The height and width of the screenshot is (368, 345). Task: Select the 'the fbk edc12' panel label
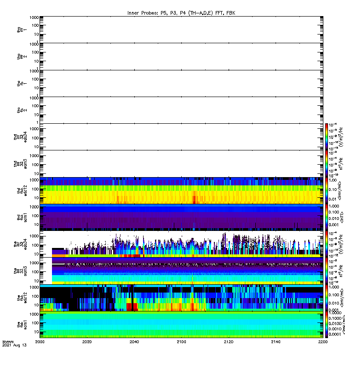(22, 298)
